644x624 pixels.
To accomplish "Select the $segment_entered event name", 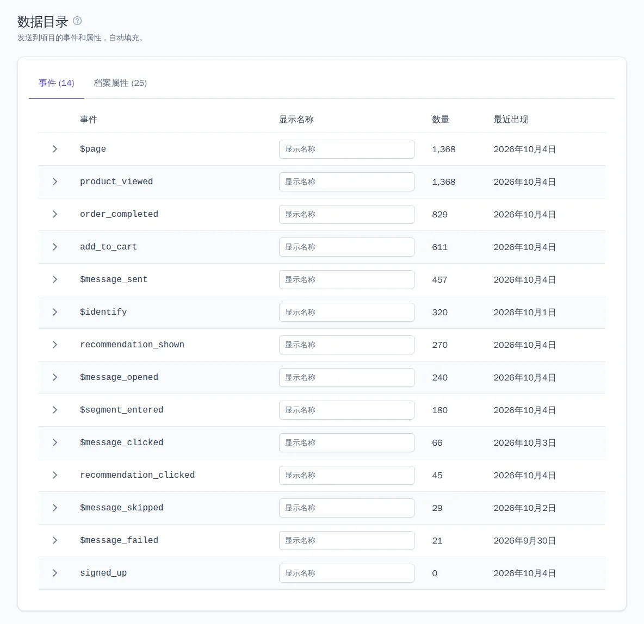I will [122, 410].
